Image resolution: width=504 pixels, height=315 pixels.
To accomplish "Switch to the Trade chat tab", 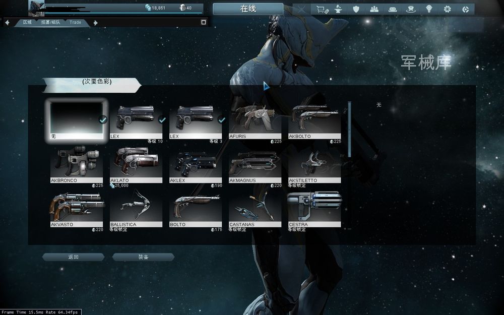I will pyautogui.click(x=75, y=22).
